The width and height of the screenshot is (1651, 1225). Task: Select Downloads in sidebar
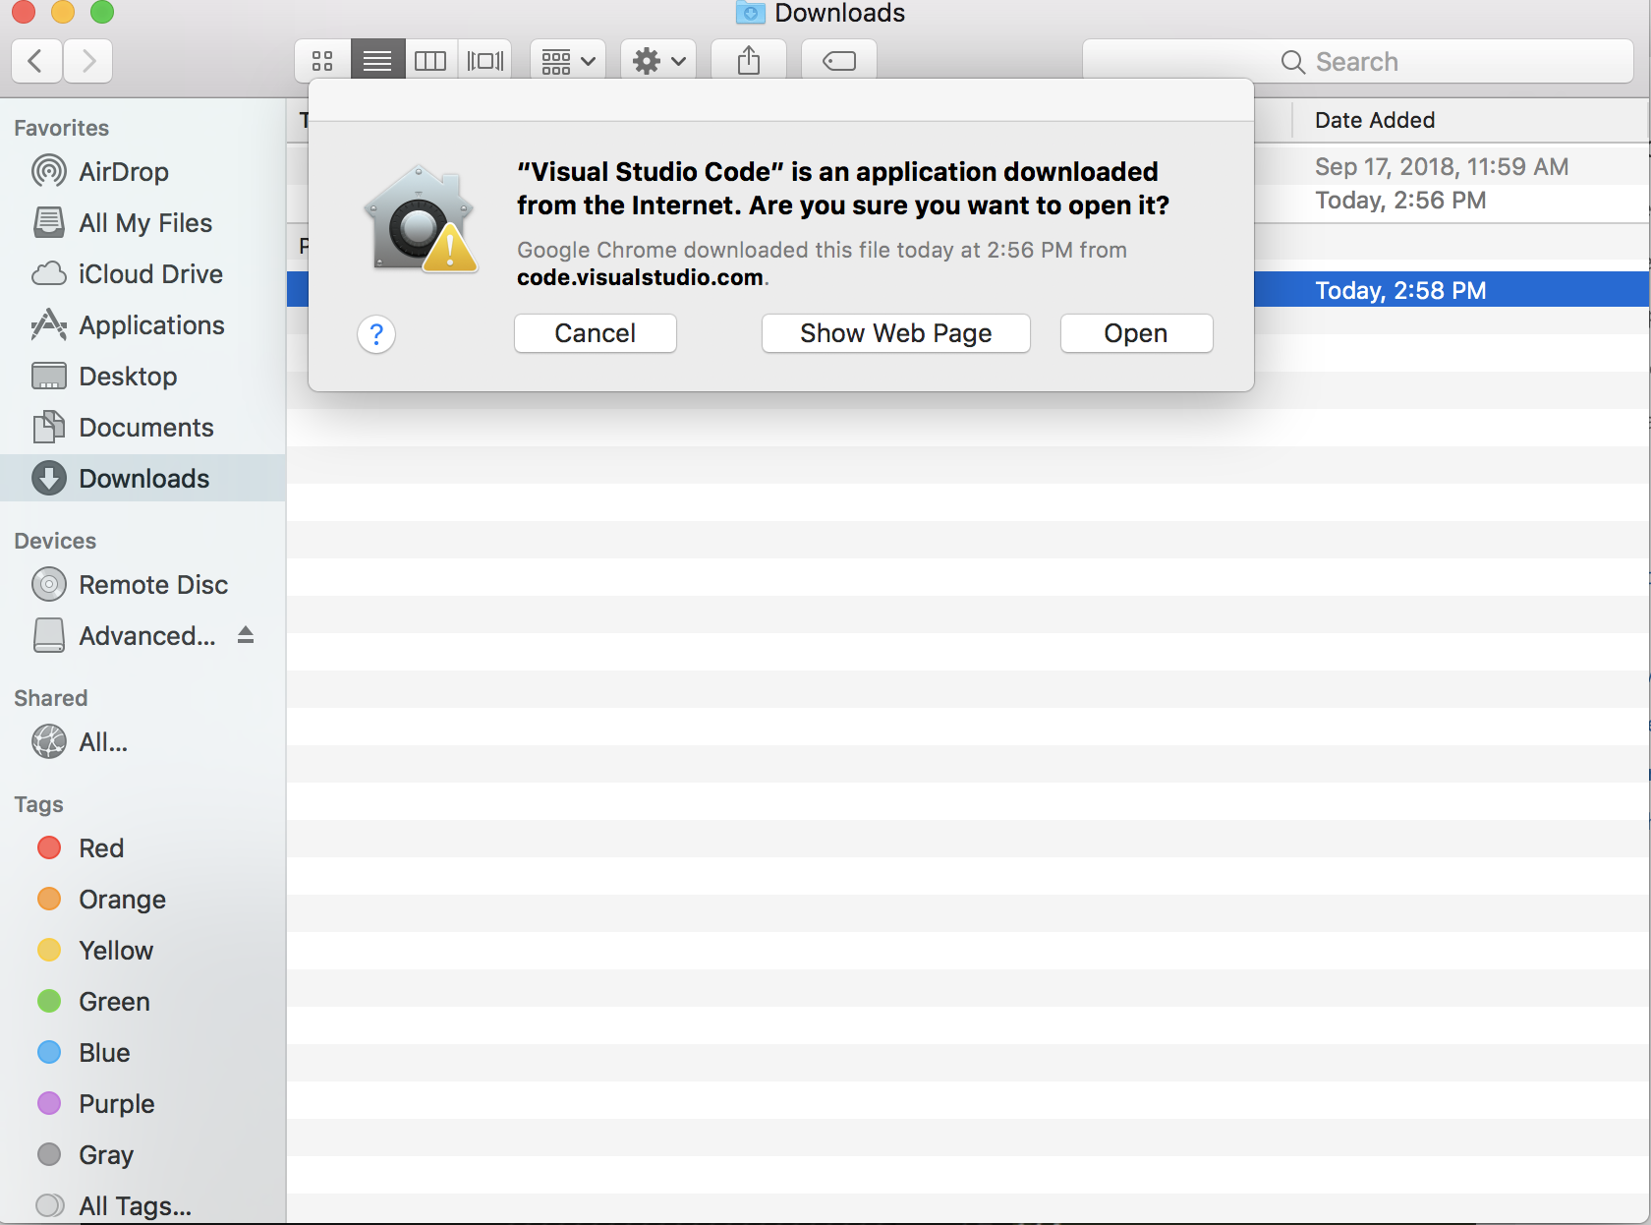[142, 479]
